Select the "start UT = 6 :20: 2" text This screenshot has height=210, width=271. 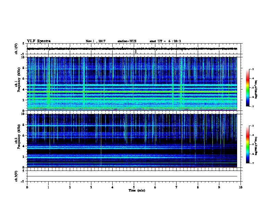click(x=165, y=41)
